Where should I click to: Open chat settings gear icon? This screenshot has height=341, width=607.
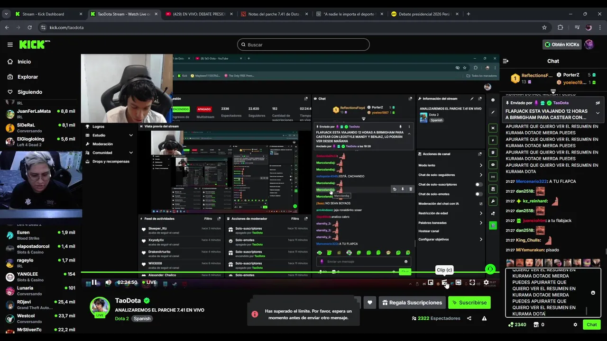tap(575, 325)
